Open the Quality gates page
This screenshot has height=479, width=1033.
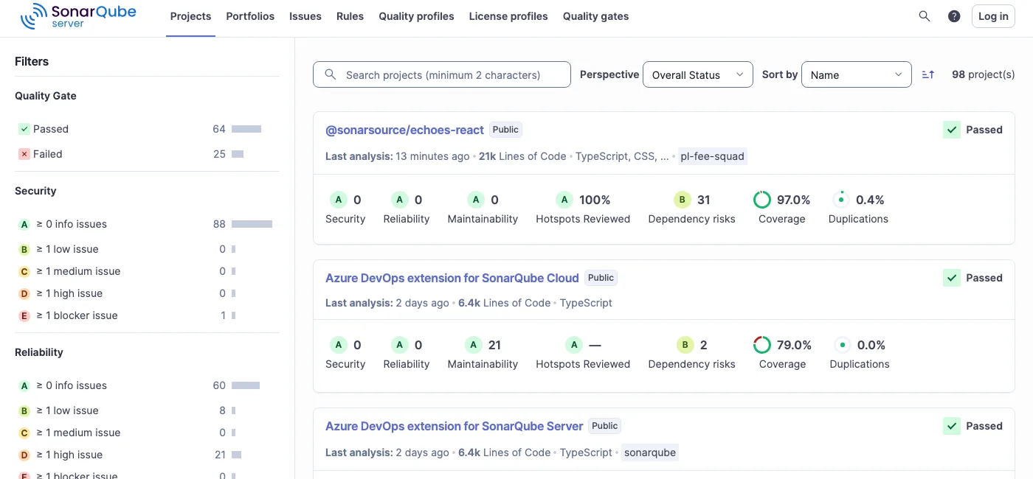coord(595,15)
